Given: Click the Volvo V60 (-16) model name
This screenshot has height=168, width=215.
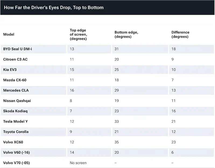Looking at the screenshot, I should tap(16, 152).
